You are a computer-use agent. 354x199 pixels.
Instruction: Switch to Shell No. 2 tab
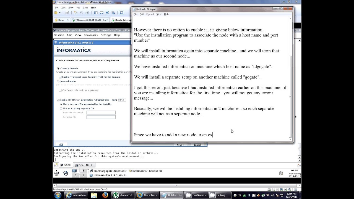tap(84, 165)
